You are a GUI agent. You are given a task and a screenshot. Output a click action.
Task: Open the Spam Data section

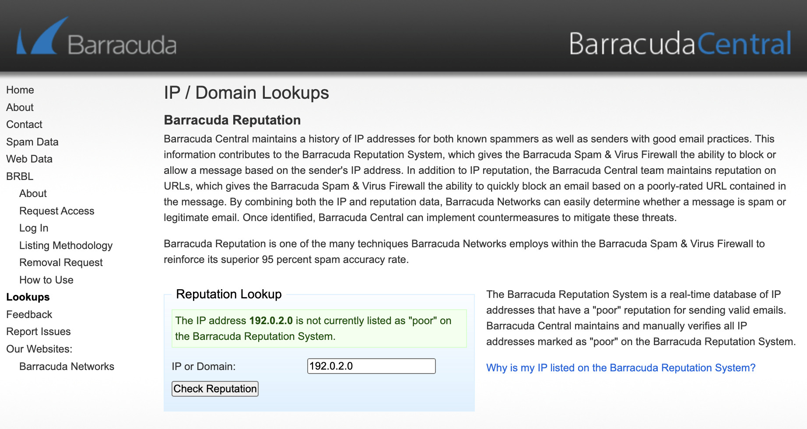(x=32, y=142)
